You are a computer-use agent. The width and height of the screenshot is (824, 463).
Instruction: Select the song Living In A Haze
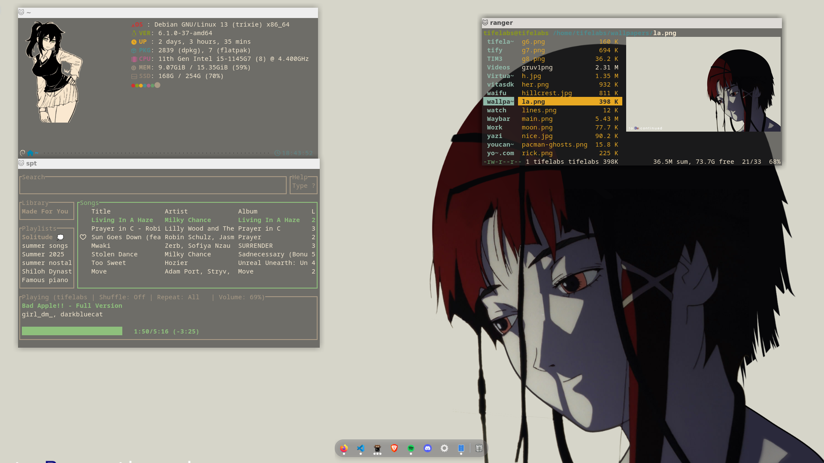coord(197,220)
